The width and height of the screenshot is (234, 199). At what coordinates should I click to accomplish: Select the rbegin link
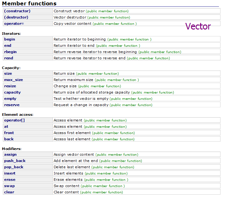pos(10,52)
